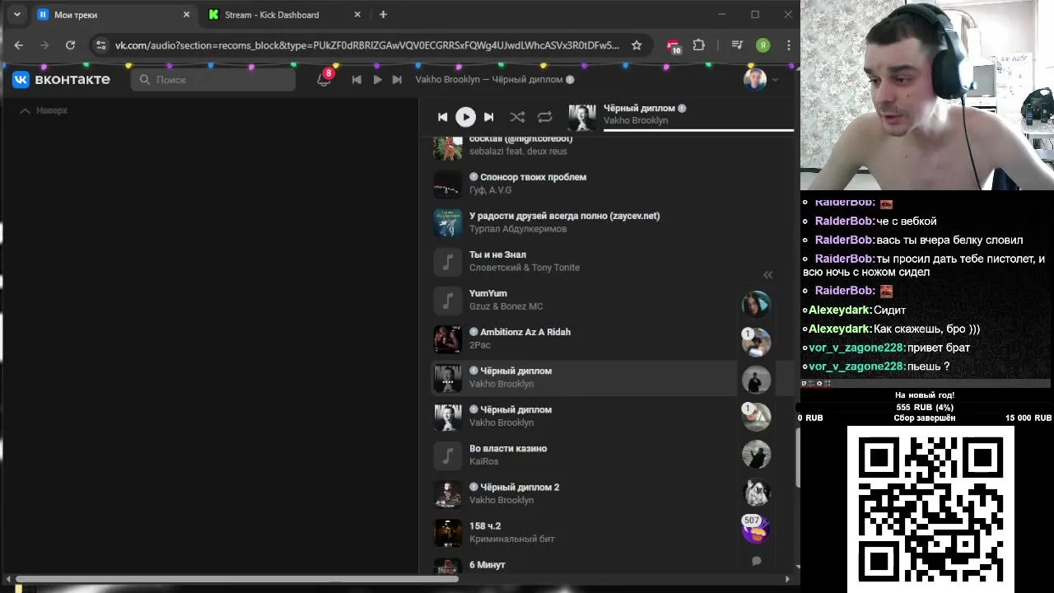Go forward in browser history
Screen dimensions: 1054x593
pyautogui.click(x=44, y=45)
